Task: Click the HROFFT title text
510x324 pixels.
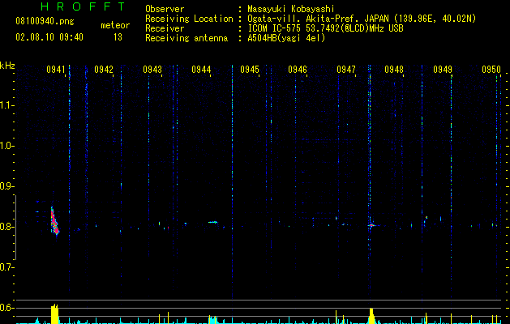Action: point(84,6)
